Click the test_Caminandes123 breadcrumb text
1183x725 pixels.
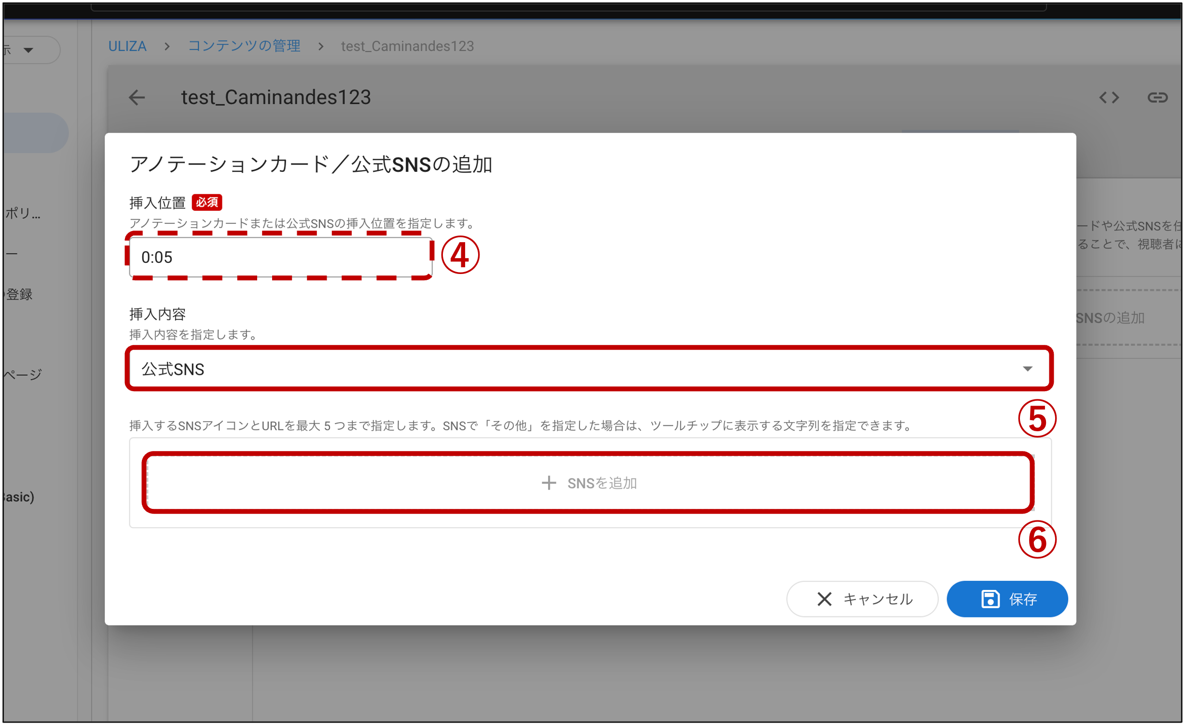pyautogui.click(x=407, y=46)
